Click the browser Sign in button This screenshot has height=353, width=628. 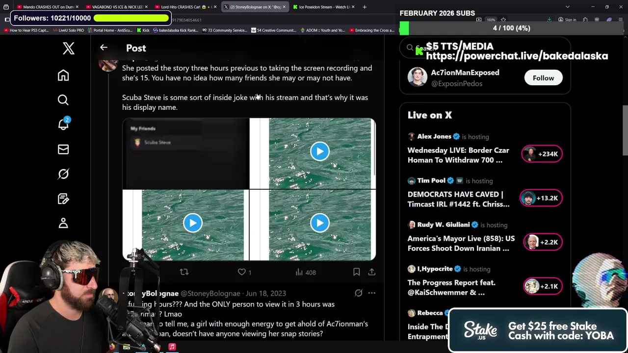point(567,20)
